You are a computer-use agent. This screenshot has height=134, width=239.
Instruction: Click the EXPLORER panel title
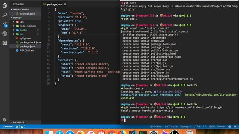(18, 4)
